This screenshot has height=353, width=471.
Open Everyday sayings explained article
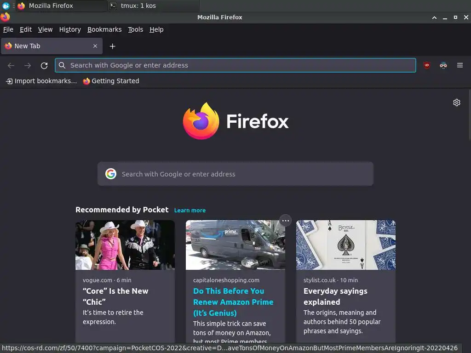pos(335,296)
